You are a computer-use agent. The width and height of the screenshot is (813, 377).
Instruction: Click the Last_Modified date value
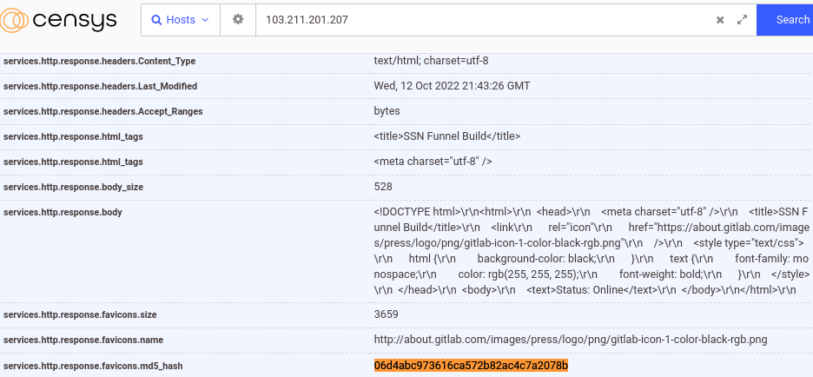click(x=452, y=86)
